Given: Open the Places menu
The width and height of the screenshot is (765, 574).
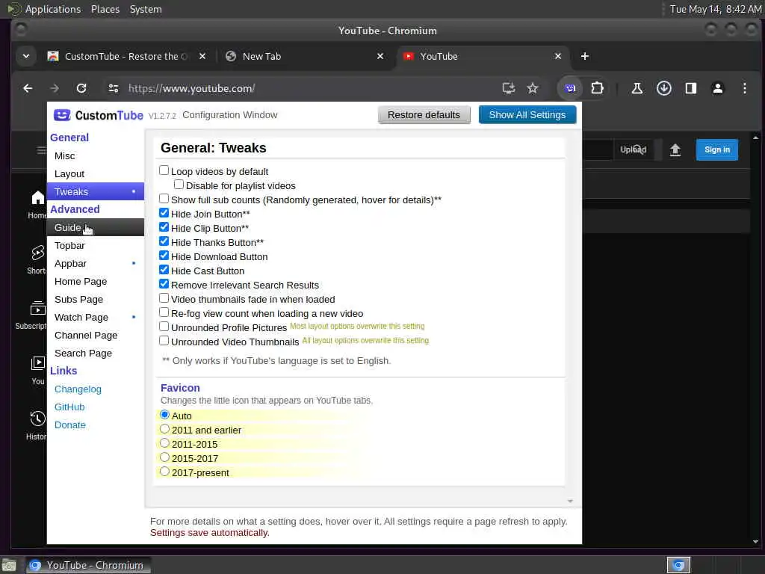Looking at the screenshot, I should click(x=105, y=9).
